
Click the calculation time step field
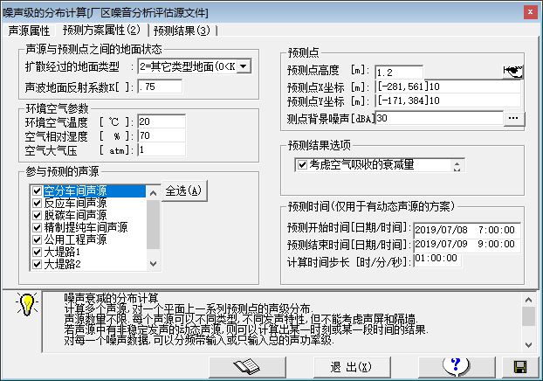[x=437, y=259]
